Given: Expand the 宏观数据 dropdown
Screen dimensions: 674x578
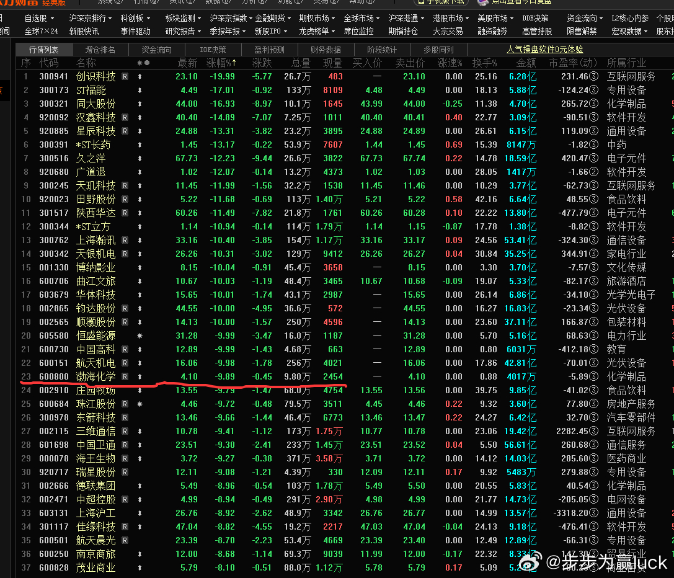Looking at the screenshot, I should pos(630,32).
